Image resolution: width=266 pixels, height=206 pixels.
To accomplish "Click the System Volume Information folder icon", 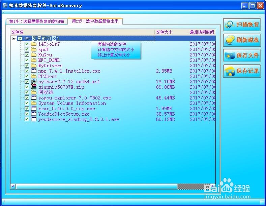I will pyautogui.click(x=34, y=103).
